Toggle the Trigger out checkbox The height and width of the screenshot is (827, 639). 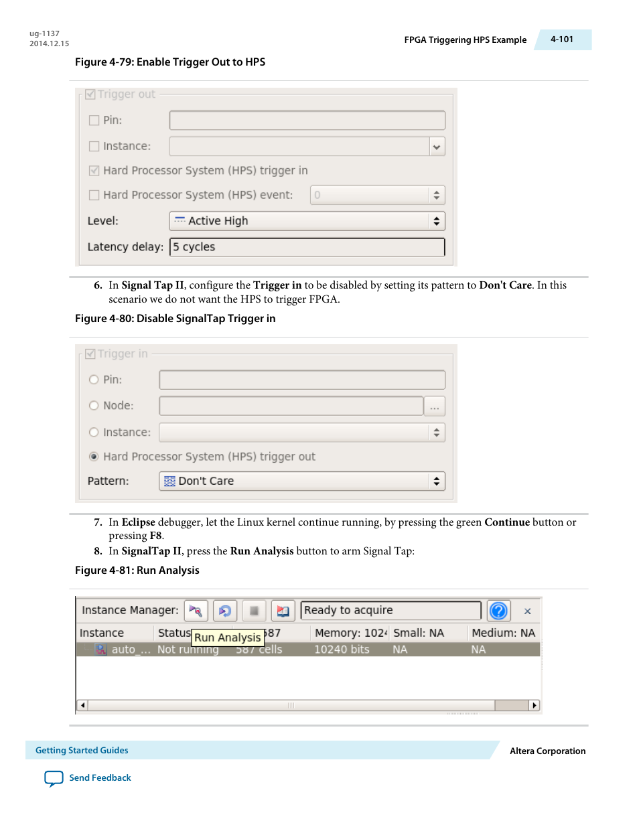(90, 94)
